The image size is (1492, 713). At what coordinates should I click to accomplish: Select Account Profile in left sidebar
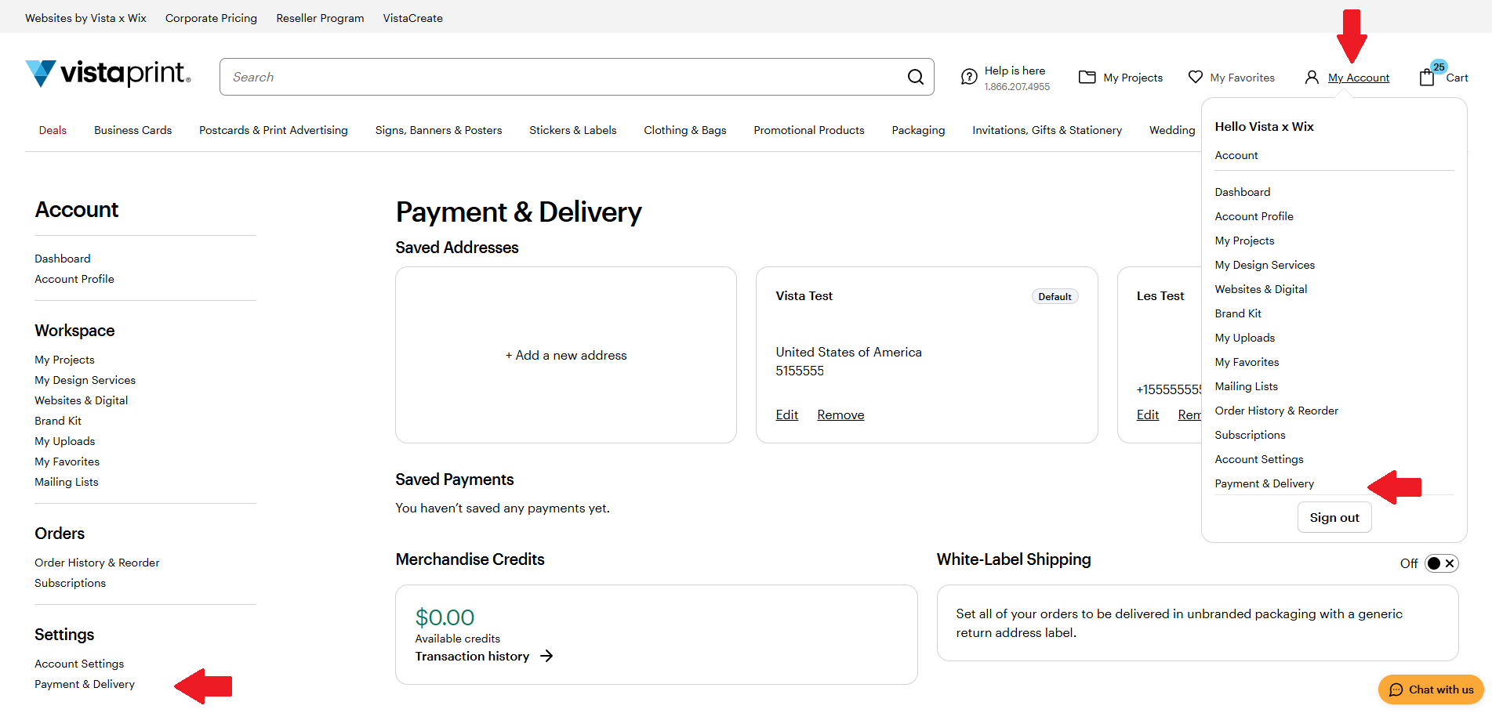74,279
